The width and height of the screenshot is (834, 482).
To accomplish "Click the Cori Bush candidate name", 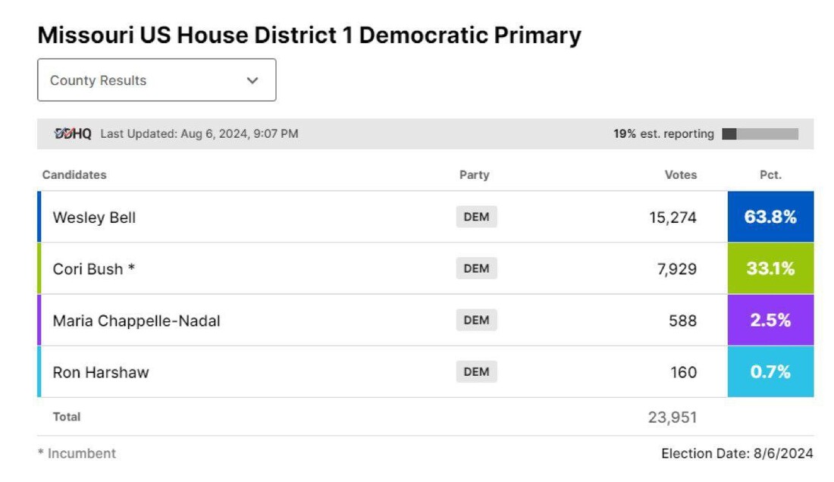I will click(x=94, y=269).
